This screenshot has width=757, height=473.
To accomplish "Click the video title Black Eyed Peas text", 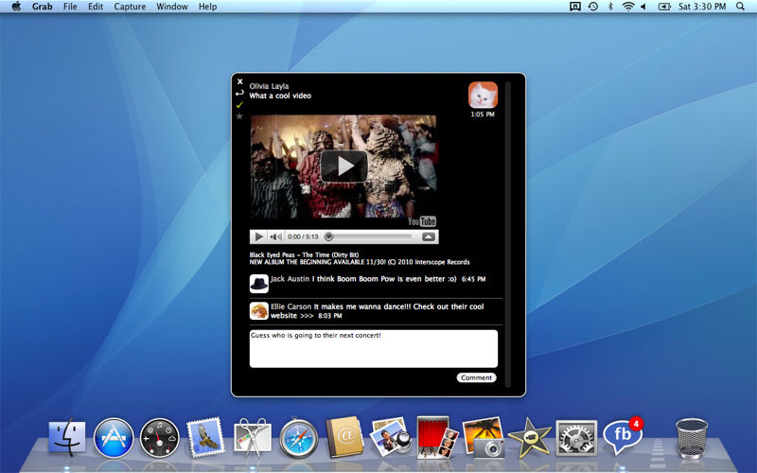I will point(304,254).
